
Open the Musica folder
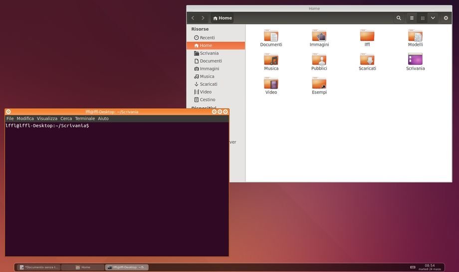tap(271, 60)
